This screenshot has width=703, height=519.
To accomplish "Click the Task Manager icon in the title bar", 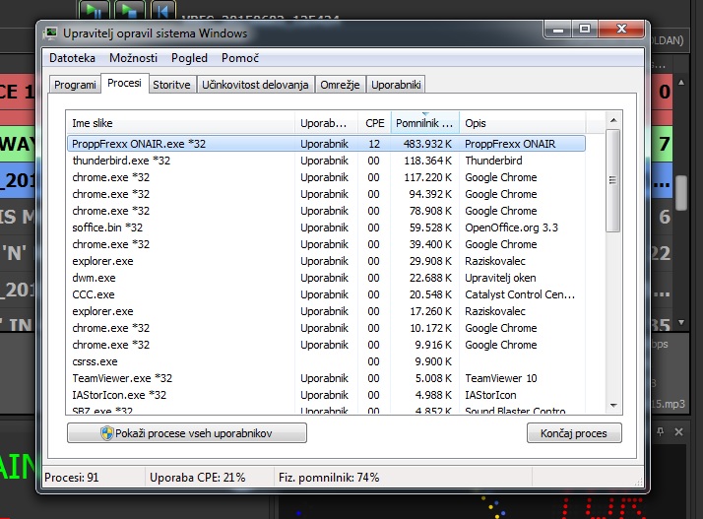I will [x=52, y=33].
